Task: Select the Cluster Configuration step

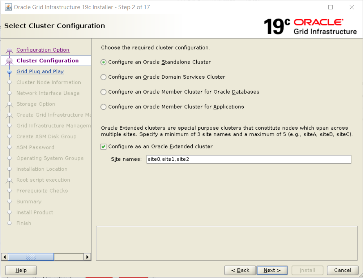Action: tap(47, 61)
